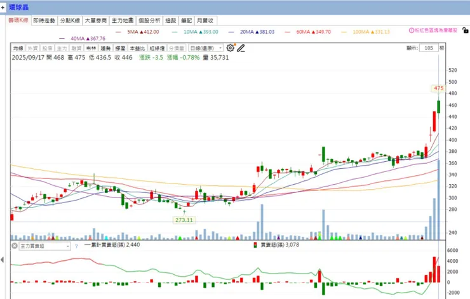Click the 20MA legend value 381.03

265,32
